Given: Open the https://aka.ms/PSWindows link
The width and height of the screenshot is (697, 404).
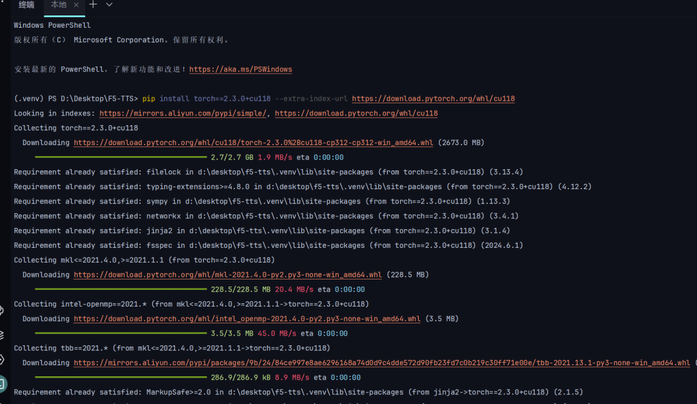Looking at the screenshot, I should (x=241, y=69).
